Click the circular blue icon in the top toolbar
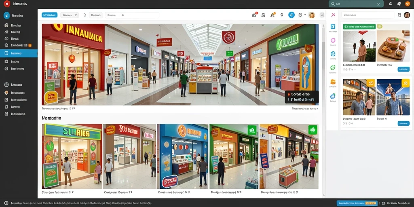The width and height of the screenshot is (414, 207). pyautogui.click(x=291, y=15)
